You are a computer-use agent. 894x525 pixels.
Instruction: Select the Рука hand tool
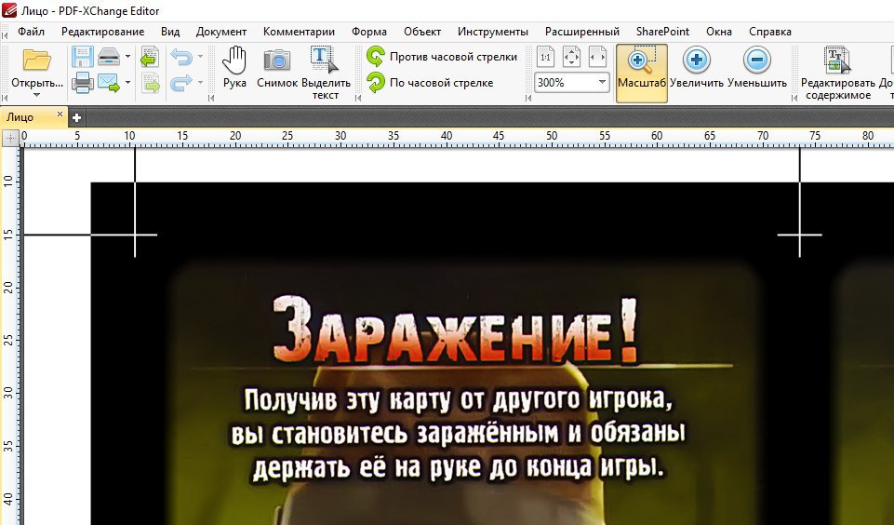[234, 69]
